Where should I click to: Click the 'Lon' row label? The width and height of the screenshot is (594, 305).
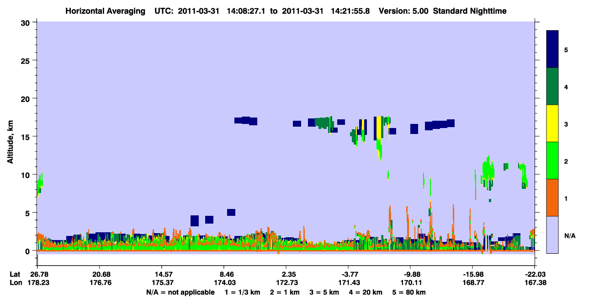click(16, 283)
